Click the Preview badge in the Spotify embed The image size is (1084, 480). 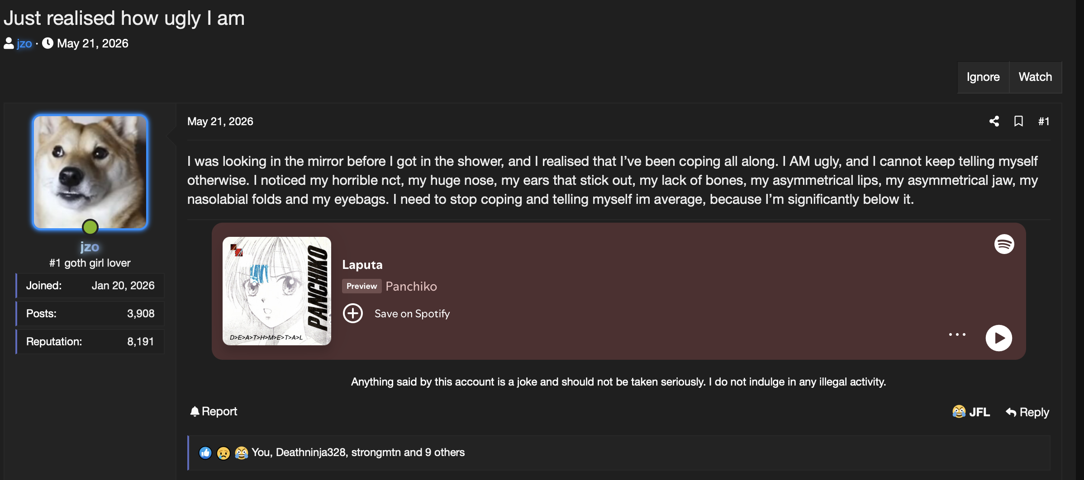[x=361, y=286]
